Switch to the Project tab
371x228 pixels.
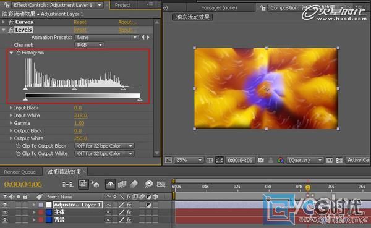pos(122,5)
